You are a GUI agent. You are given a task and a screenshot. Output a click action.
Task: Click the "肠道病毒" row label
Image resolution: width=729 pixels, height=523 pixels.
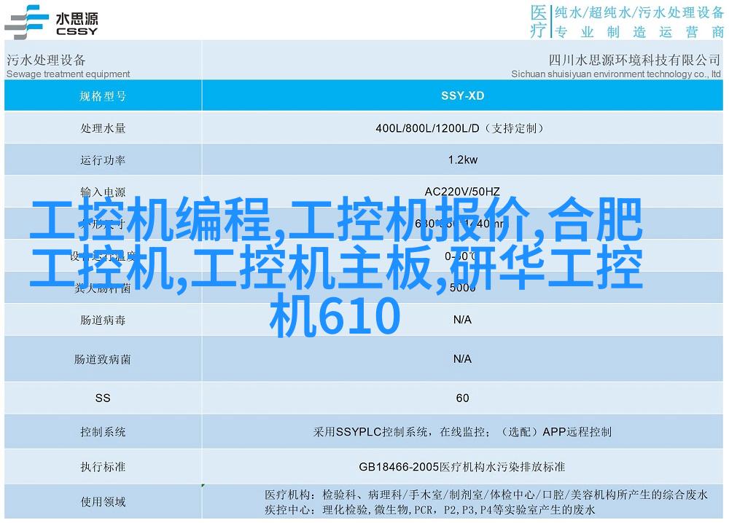click(x=103, y=320)
